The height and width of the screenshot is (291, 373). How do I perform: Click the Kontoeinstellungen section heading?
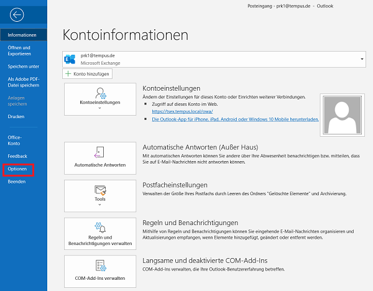point(172,88)
